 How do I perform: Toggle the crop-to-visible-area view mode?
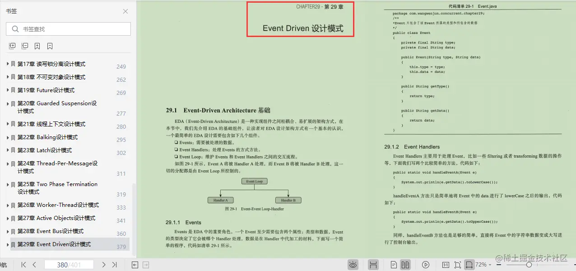[458, 265]
